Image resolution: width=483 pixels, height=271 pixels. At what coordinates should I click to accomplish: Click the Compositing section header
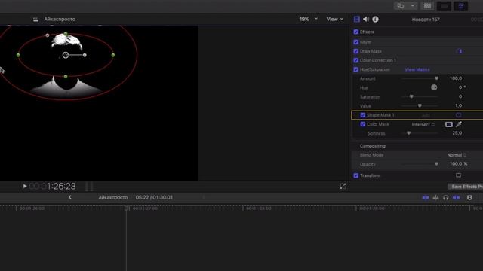click(373, 146)
